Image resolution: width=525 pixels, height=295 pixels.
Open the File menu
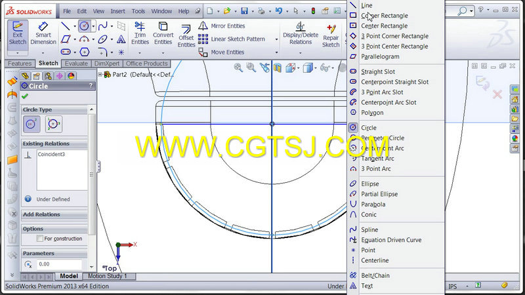(x=67, y=11)
